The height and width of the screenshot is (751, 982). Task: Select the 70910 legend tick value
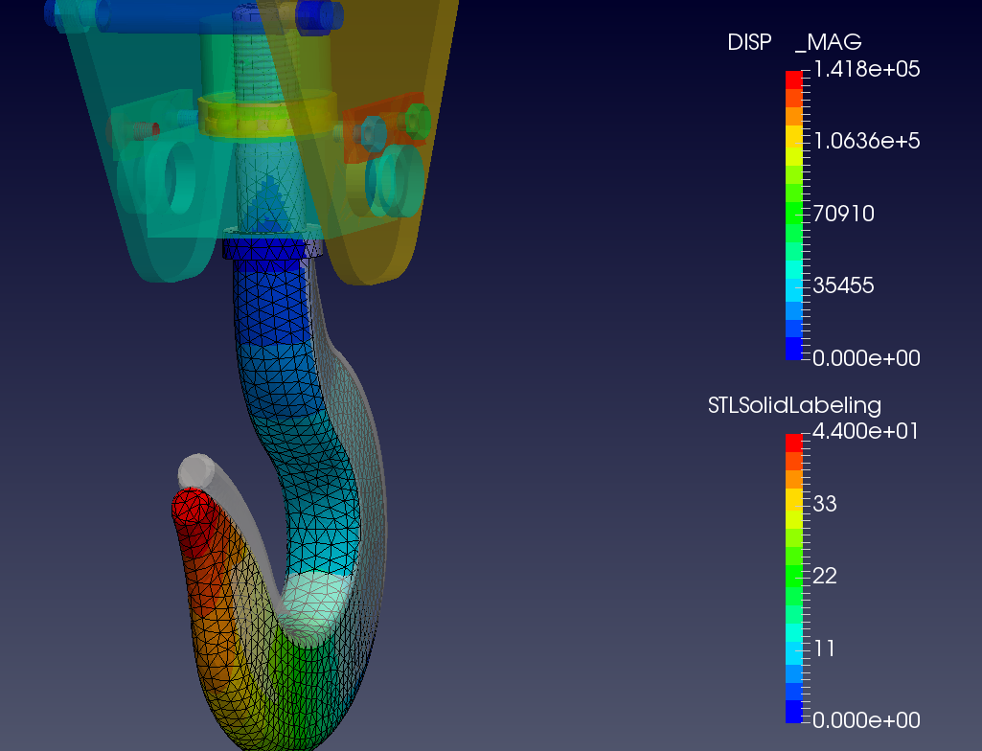coord(843,214)
